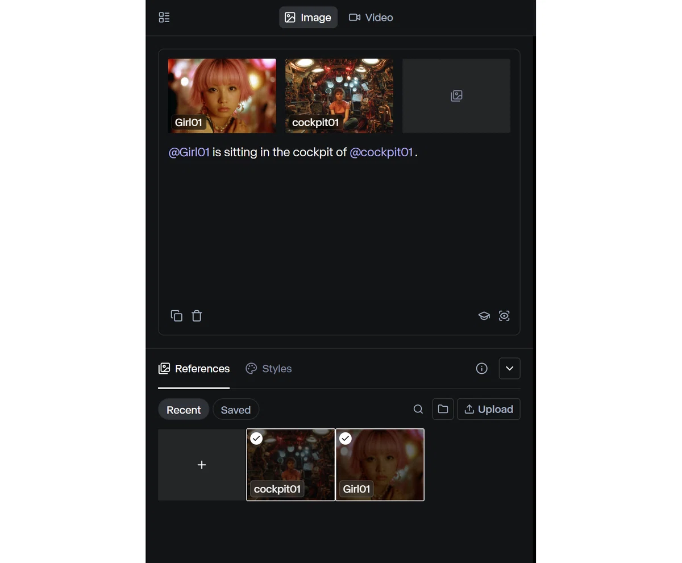This screenshot has width=682, height=563.
Task: Open the Styles tab
Action: point(268,369)
